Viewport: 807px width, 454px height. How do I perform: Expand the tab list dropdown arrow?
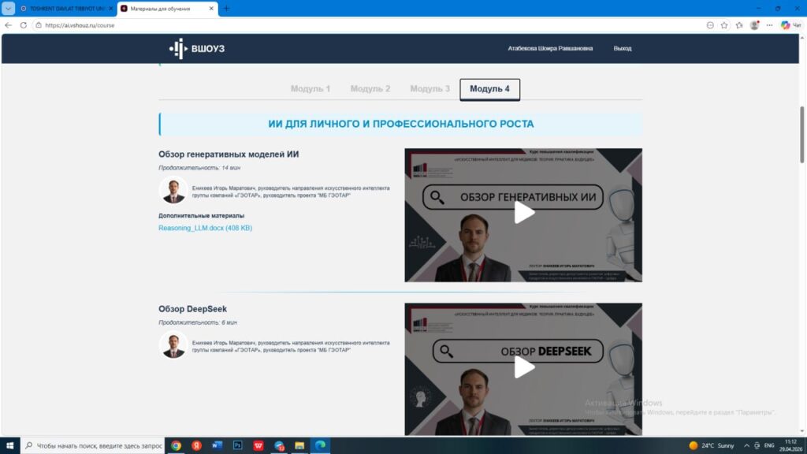point(9,9)
